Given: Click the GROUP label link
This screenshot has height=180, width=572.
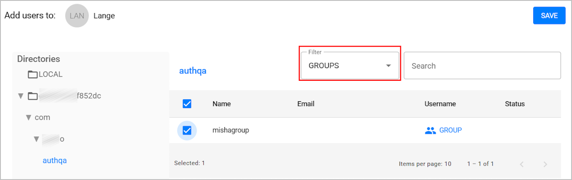Looking at the screenshot, I should pos(451,130).
